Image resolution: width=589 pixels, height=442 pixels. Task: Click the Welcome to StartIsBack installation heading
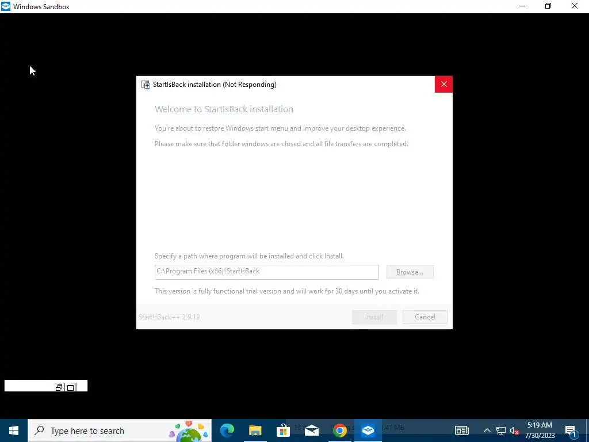(224, 109)
